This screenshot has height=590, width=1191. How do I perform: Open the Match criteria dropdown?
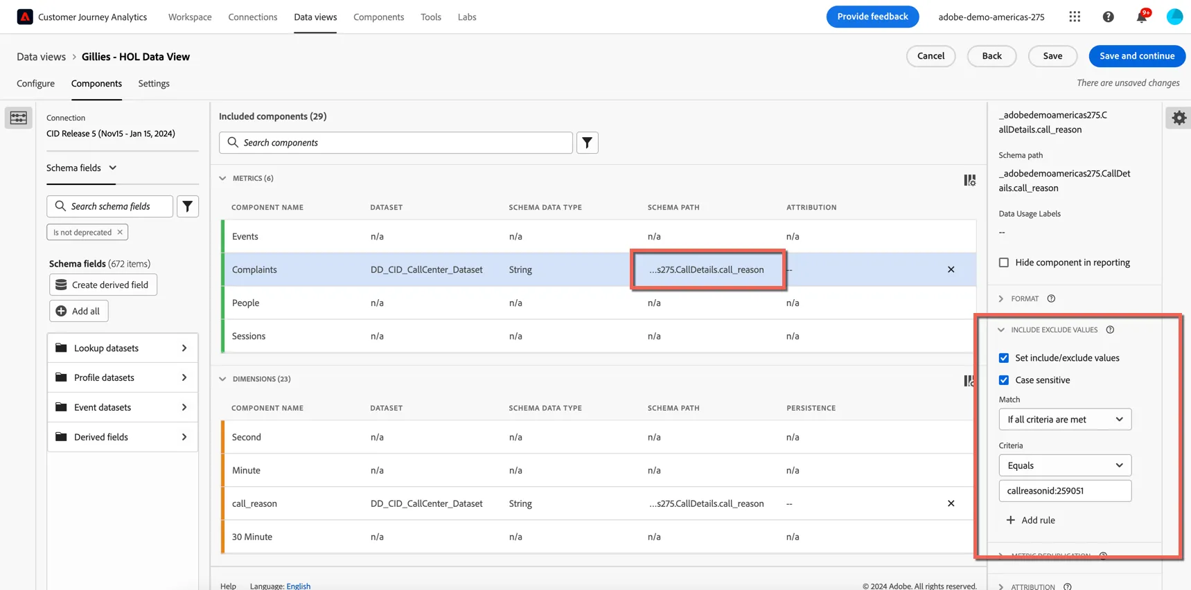1065,420
